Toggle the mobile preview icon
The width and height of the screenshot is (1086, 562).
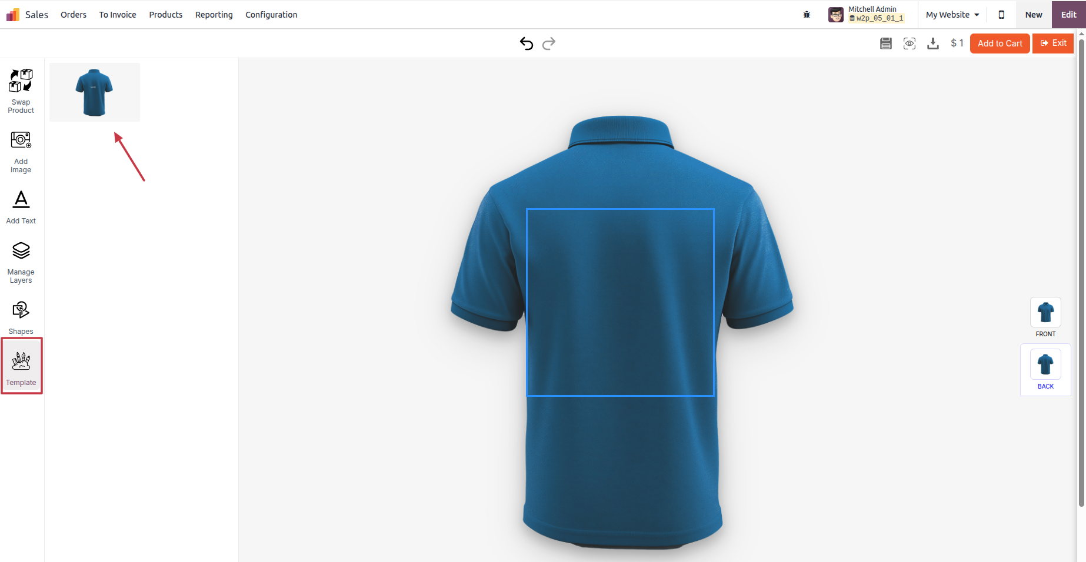click(1001, 15)
